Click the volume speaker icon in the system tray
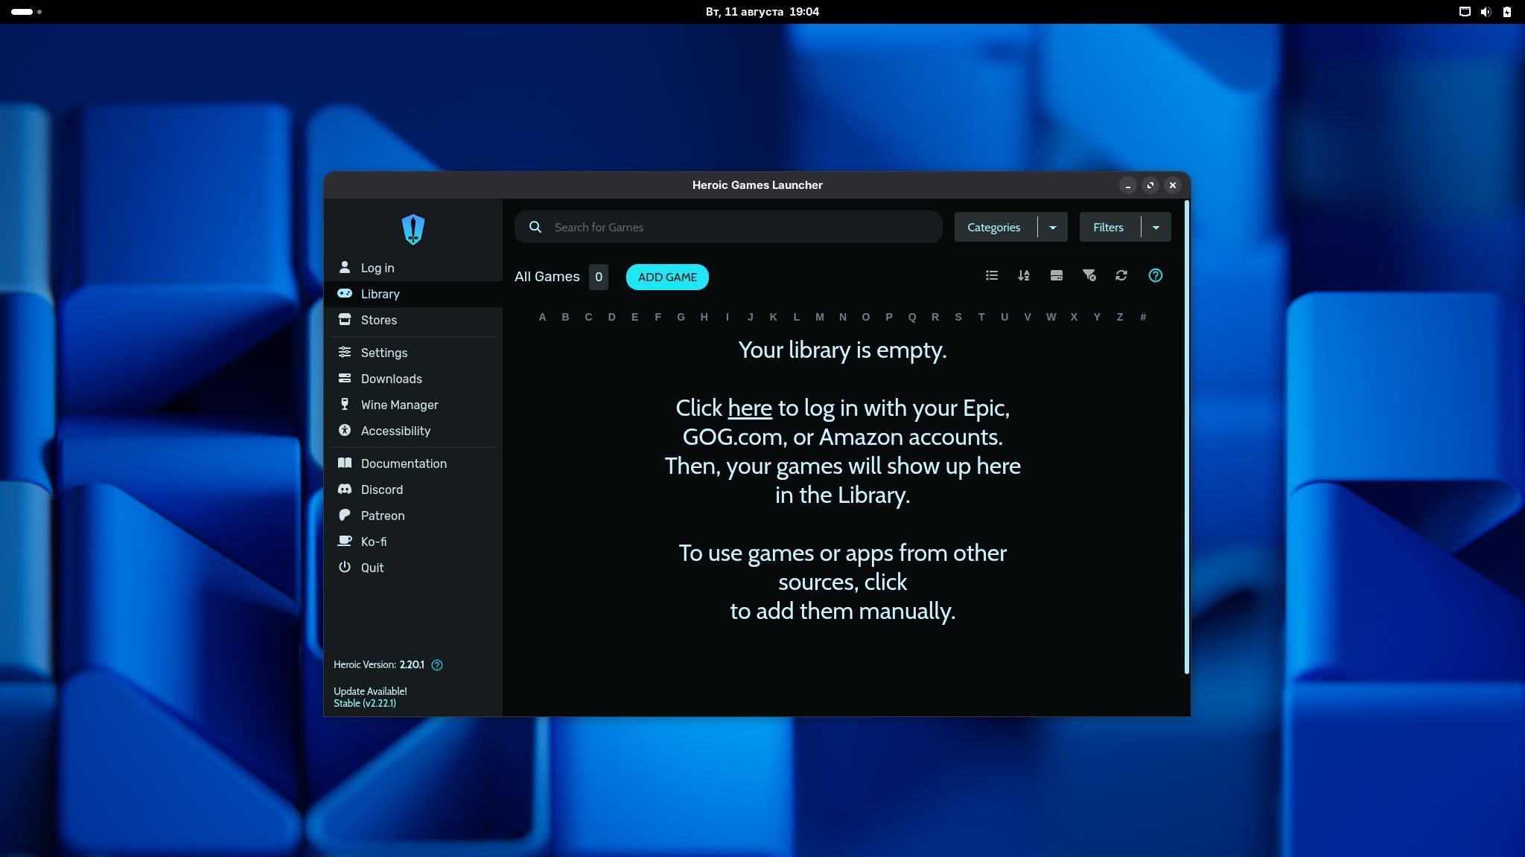 tap(1486, 12)
